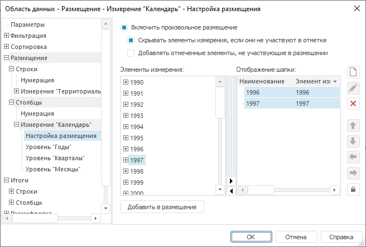This screenshot has width=366, height=247.
Task: Enable "Добавлять отмеченные элементы" checkbox
Action: [131, 53]
